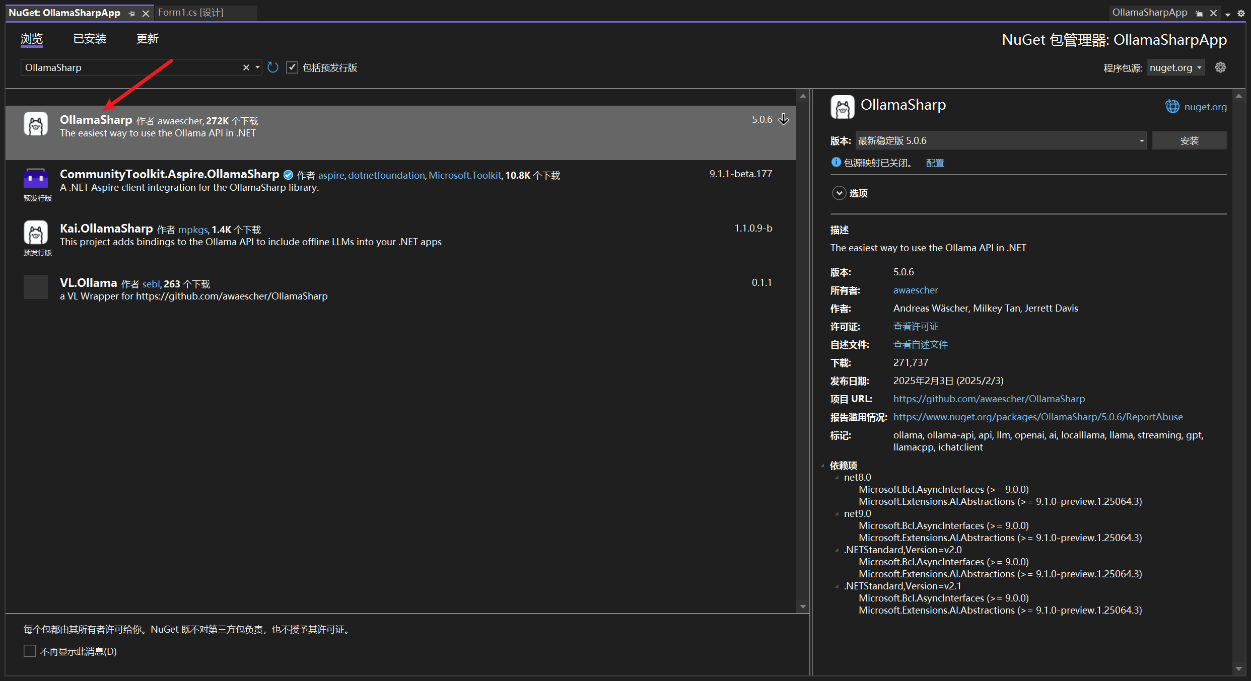Toggle the 包括预发行版 checkbox
Image resolution: width=1251 pixels, height=681 pixels.
[x=292, y=67]
